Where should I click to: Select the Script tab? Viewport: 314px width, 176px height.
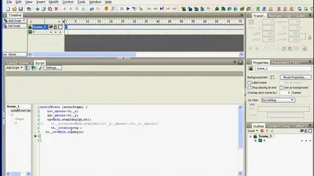pos(40,63)
